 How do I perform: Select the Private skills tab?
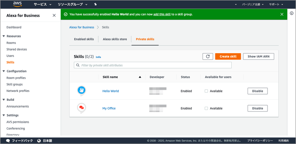point(145,39)
